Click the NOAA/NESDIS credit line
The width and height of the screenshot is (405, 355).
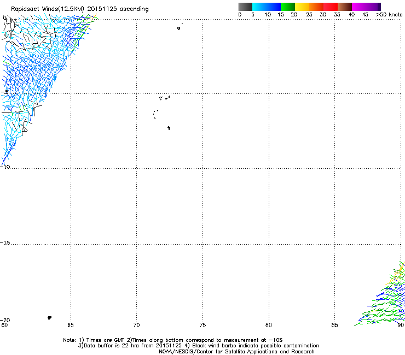[236, 352]
